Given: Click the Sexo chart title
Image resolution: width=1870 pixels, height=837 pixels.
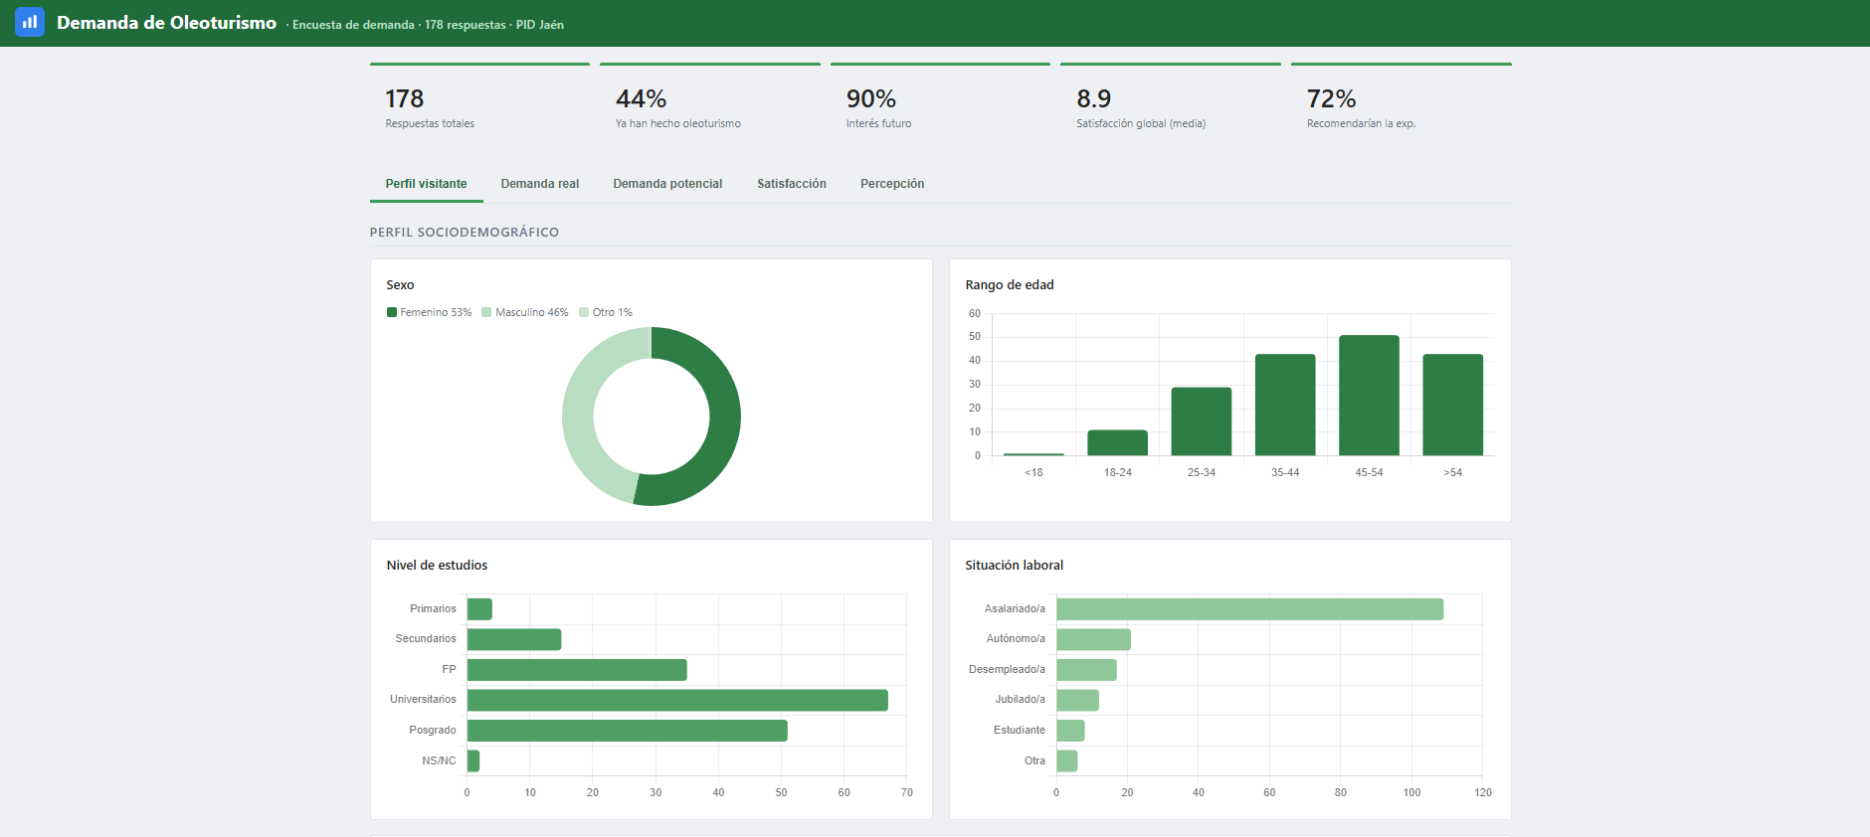Looking at the screenshot, I should 400,285.
